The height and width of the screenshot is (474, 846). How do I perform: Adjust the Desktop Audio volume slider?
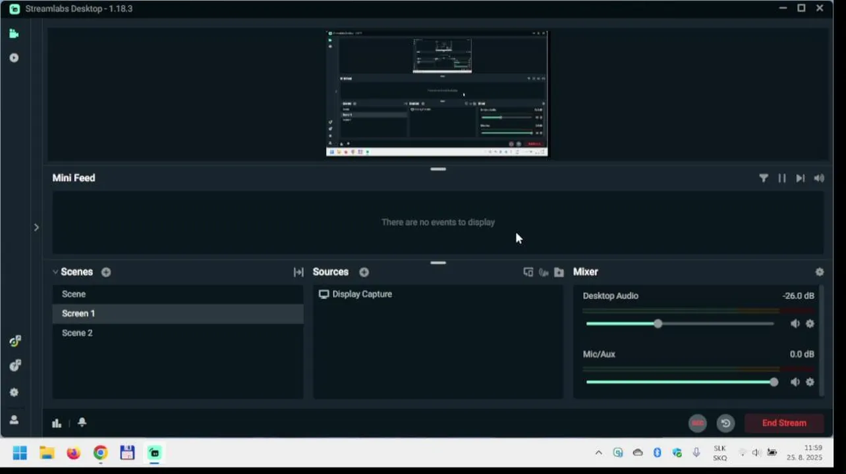680,324
